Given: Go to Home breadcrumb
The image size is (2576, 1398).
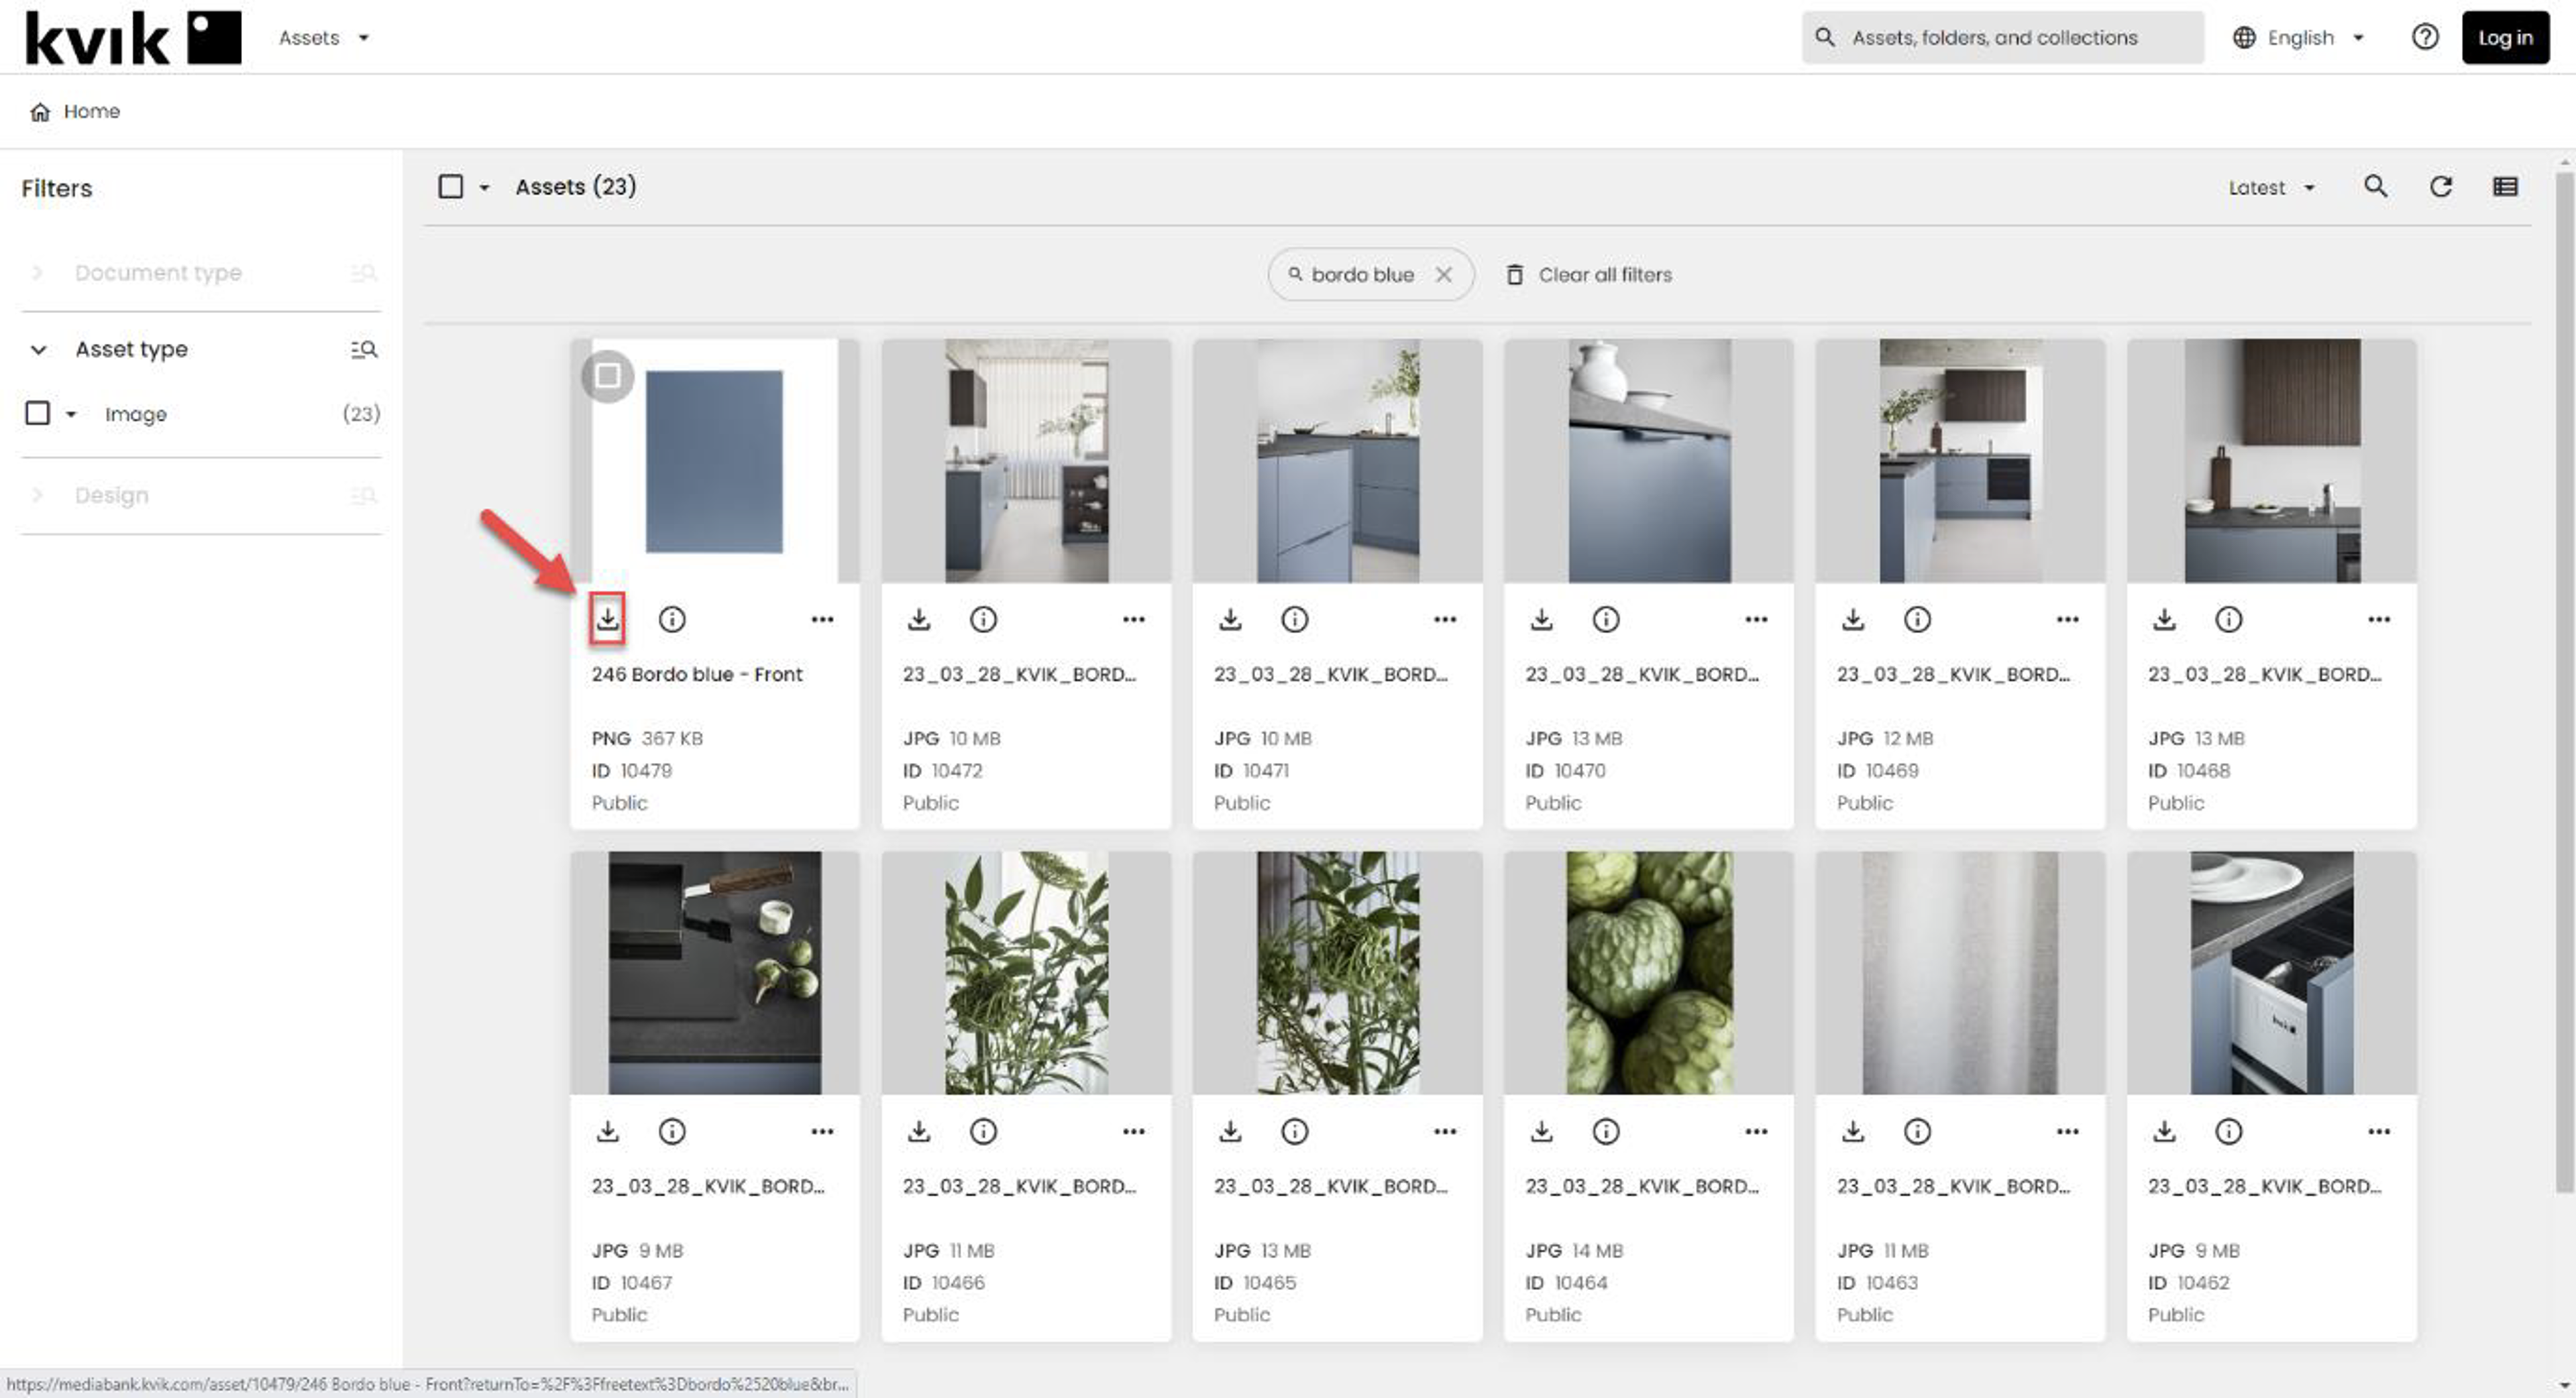Looking at the screenshot, I should click(90, 111).
